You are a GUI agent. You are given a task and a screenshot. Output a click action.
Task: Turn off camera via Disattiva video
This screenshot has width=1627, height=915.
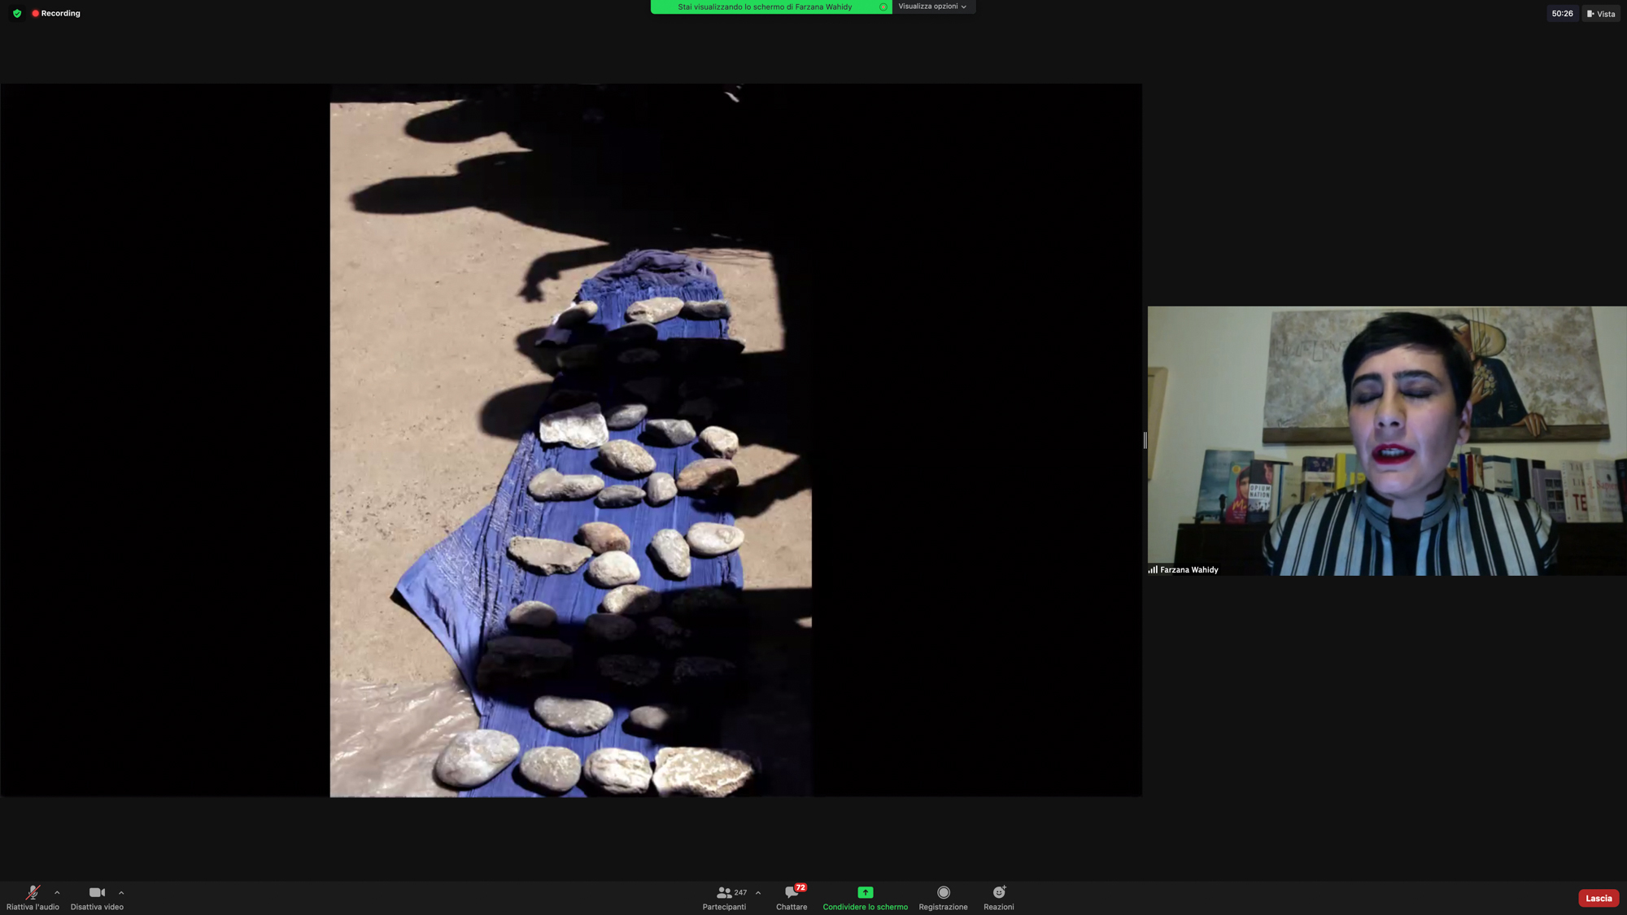(x=97, y=893)
